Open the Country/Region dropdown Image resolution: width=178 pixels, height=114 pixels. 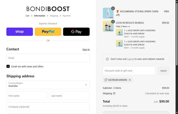click(x=48, y=85)
